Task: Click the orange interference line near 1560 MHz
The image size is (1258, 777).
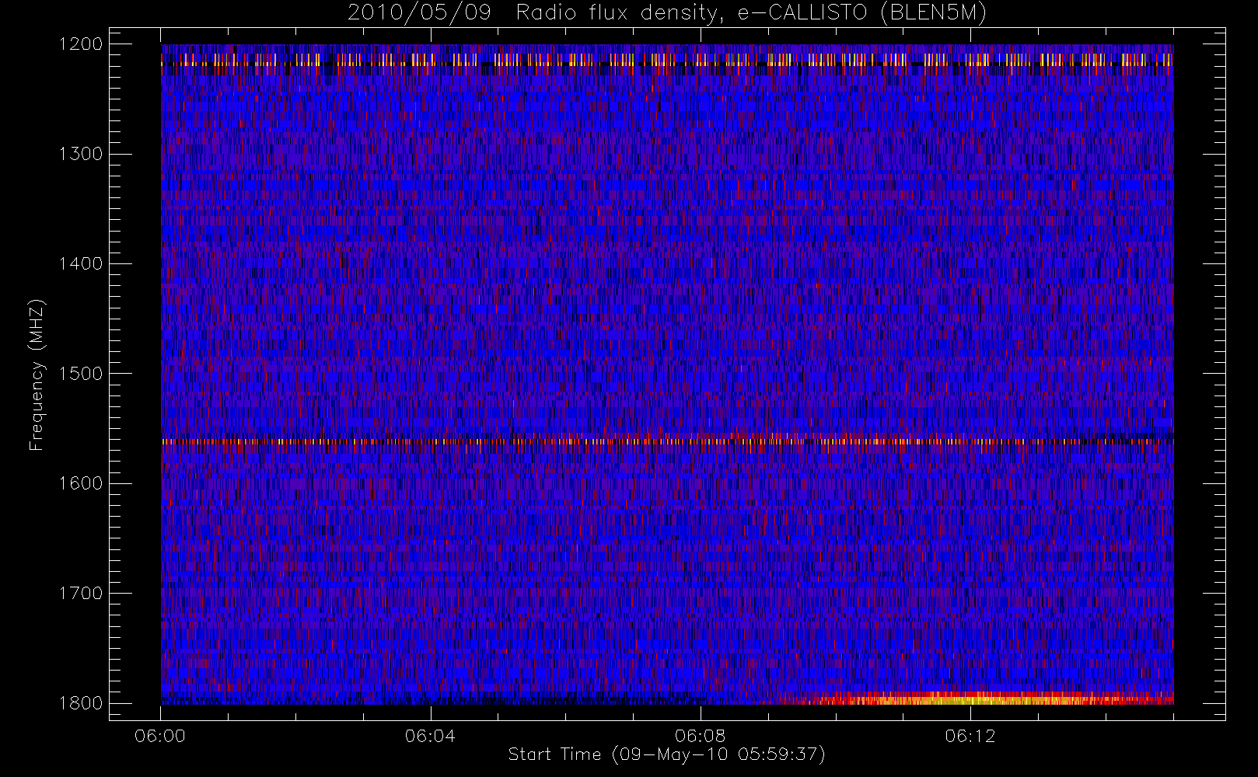Action: tap(667, 441)
